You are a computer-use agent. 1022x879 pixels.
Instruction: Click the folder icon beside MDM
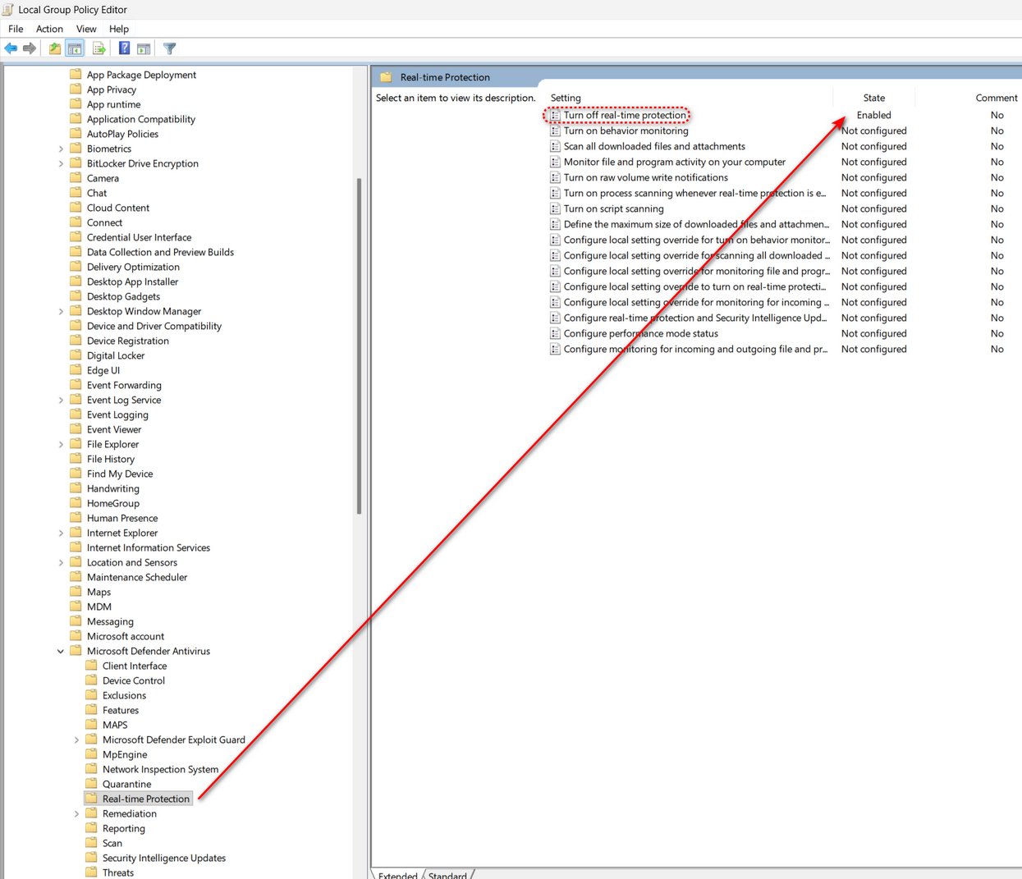pyautogui.click(x=76, y=607)
